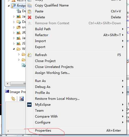Collapse the W folder node

[14, 49]
